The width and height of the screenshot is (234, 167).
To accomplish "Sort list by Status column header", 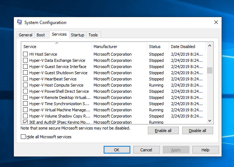I will [158, 47].
